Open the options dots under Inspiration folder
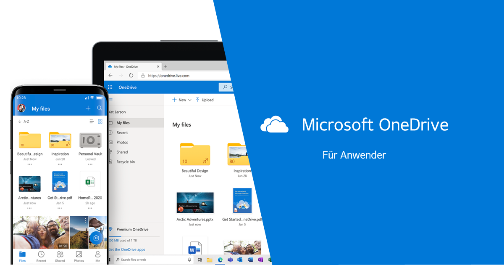 tap(60, 164)
